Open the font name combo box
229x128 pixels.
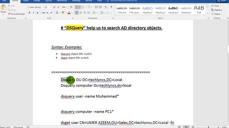[36, 7]
